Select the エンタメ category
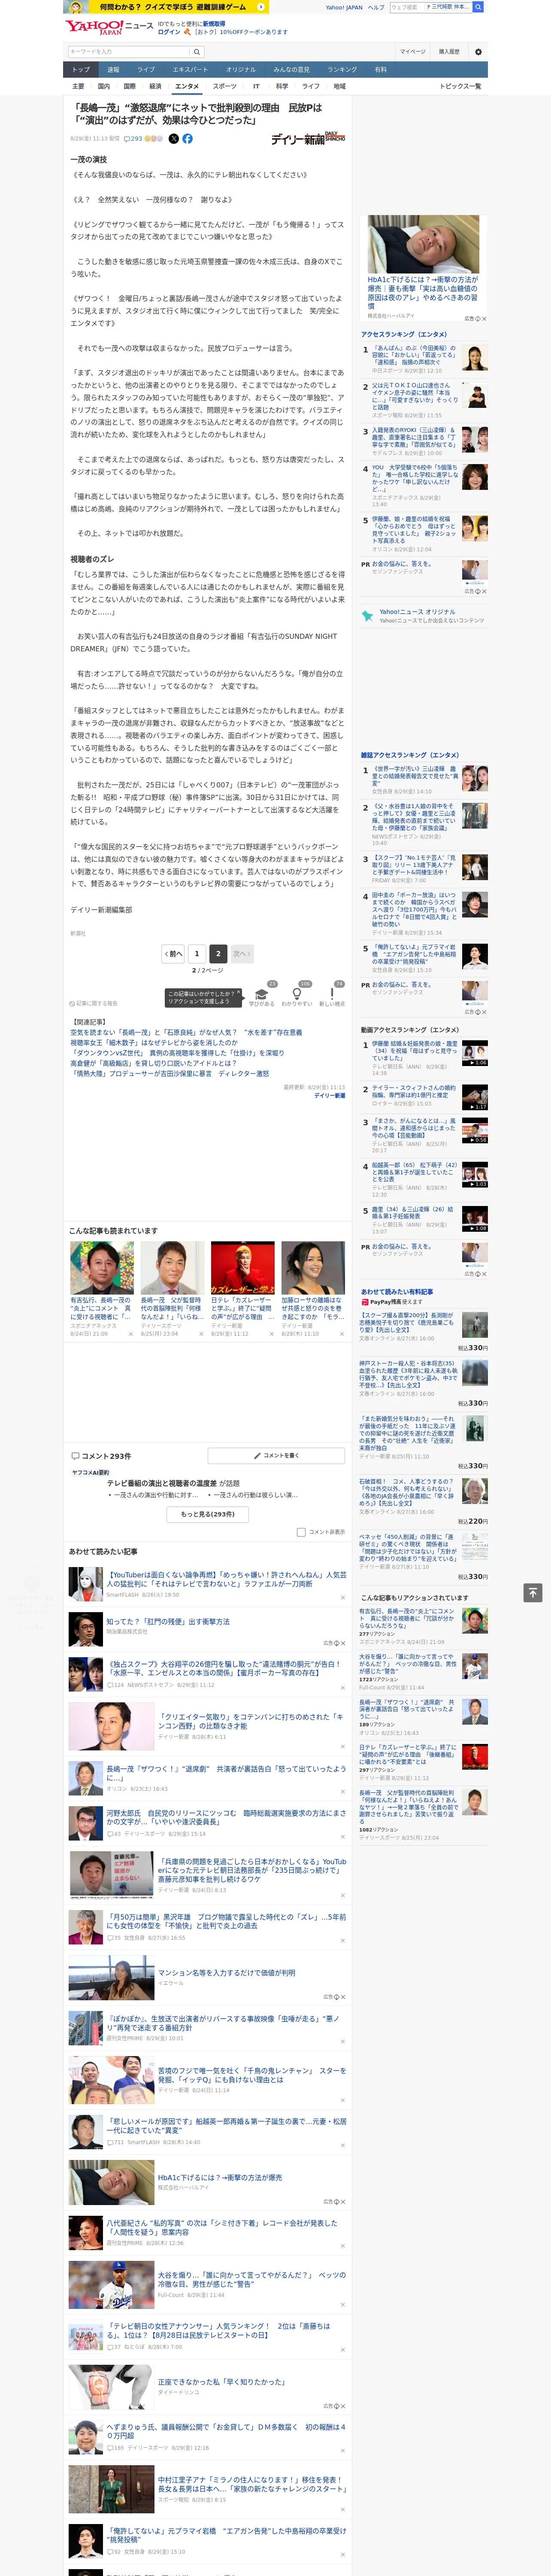This screenshot has height=2576, width=551. tap(187, 86)
